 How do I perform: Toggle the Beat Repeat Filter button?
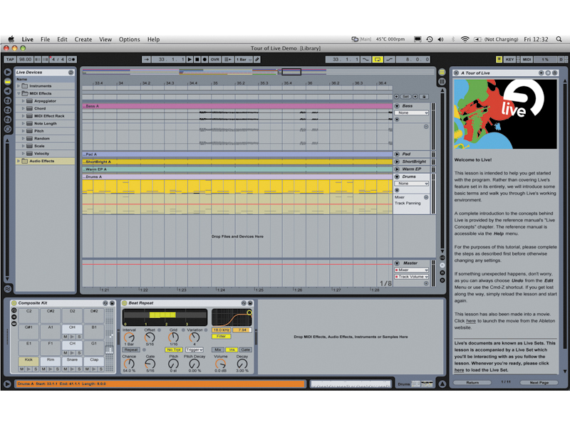[221, 336]
